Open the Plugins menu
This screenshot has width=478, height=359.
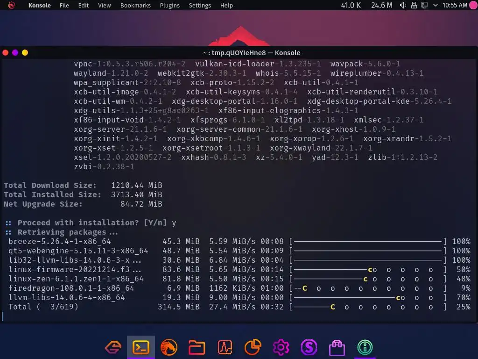[x=170, y=6]
